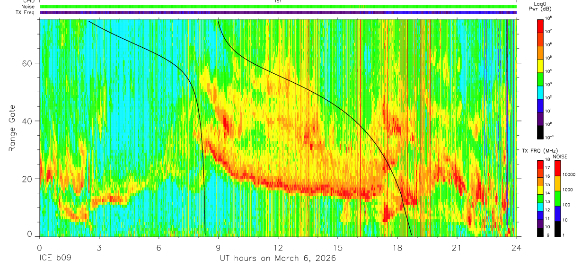Click the x-axis tick label '6'

[x=158, y=248]
